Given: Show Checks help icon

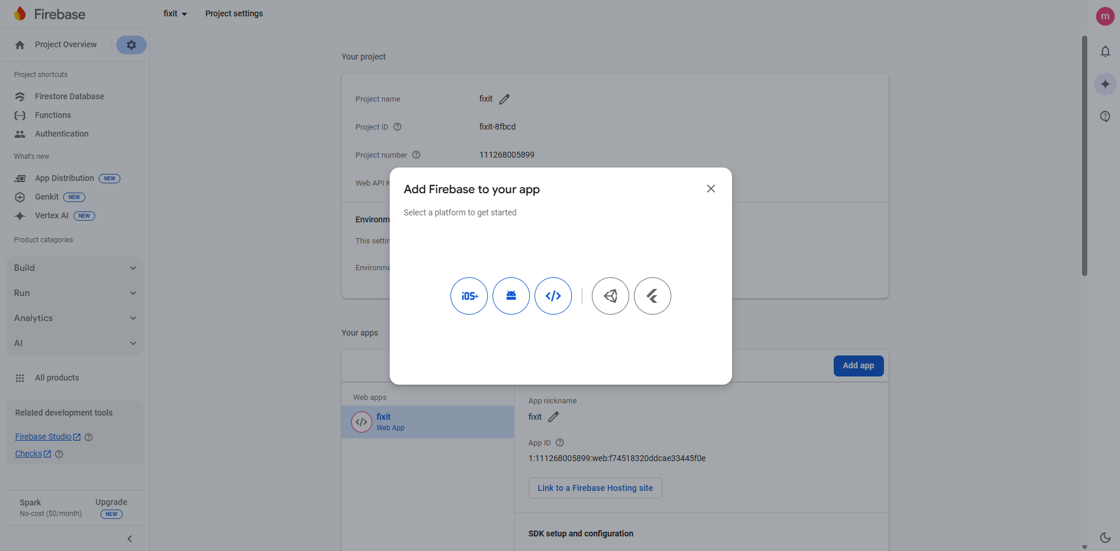Looking at the screenshot, I should (59, 454).
